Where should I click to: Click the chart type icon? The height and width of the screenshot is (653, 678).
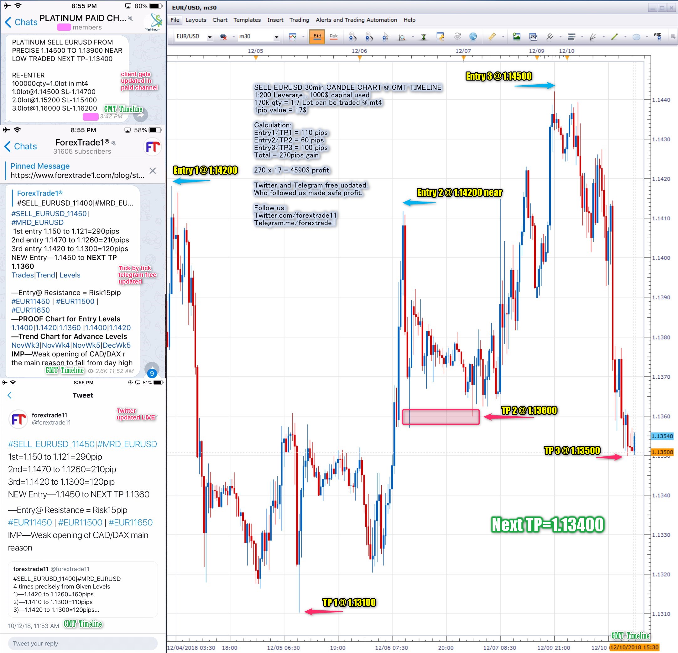(x=293, y=37)
